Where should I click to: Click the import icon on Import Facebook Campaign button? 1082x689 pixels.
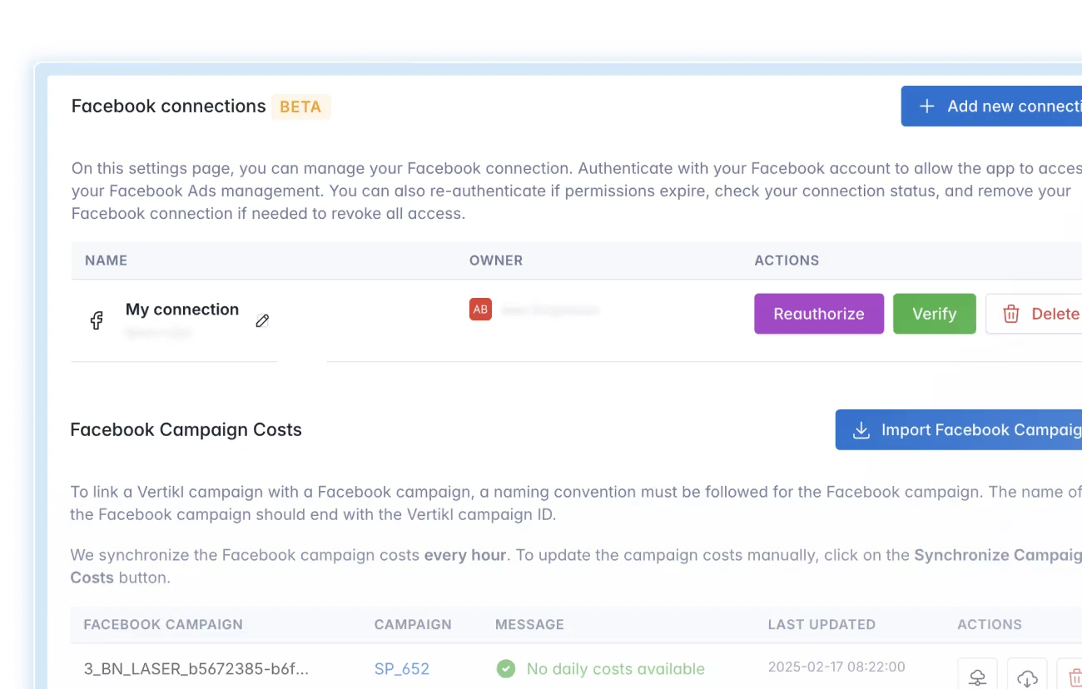pyautogui.click(x=860, y=429)
